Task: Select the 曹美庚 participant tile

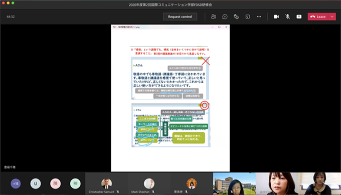Action: coord(192,183)
